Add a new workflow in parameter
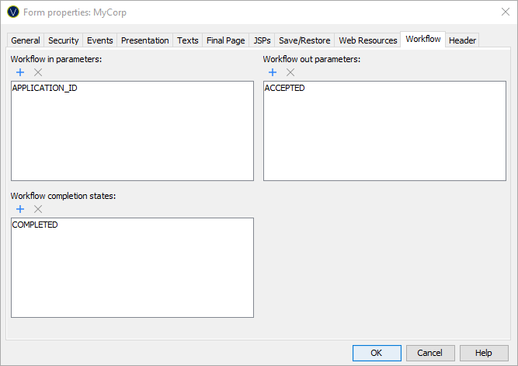Image resolution: width=518 pixels, height=366 pixels. [x=20, y=72]
